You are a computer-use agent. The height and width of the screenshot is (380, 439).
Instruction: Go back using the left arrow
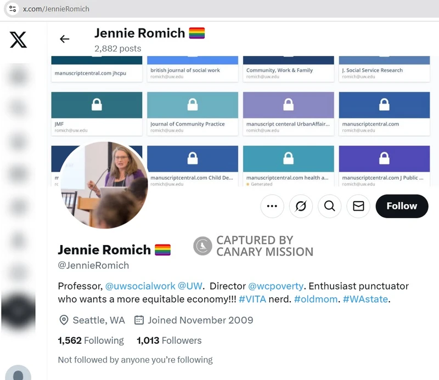(x=64, y=38)
